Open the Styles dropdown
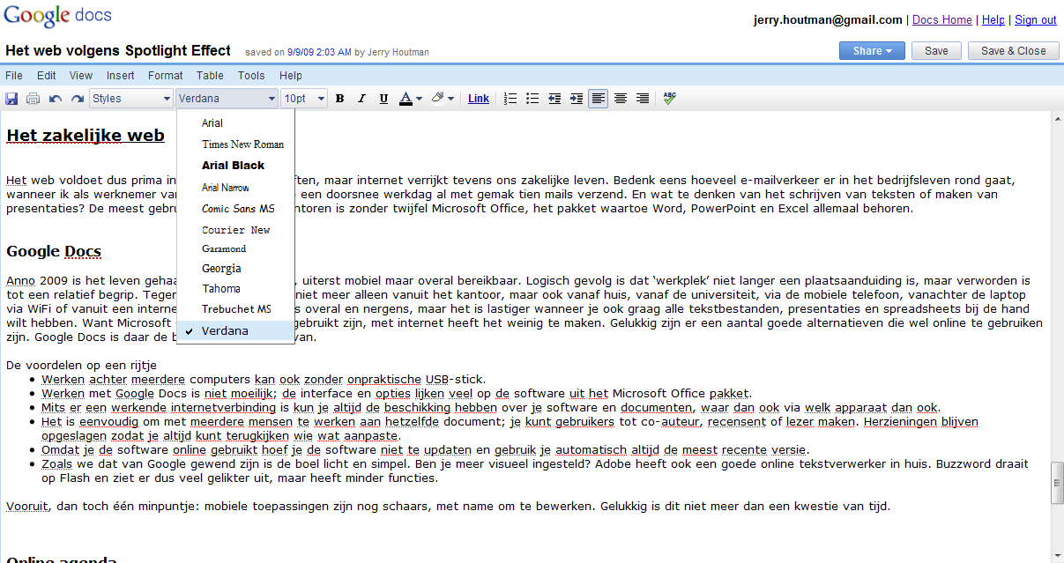 tap(131, 99)
